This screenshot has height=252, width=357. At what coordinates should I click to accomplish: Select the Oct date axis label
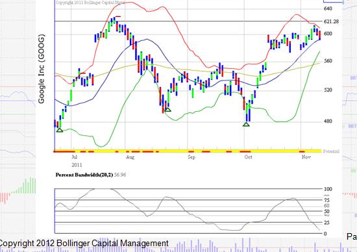tap(248, 157)
